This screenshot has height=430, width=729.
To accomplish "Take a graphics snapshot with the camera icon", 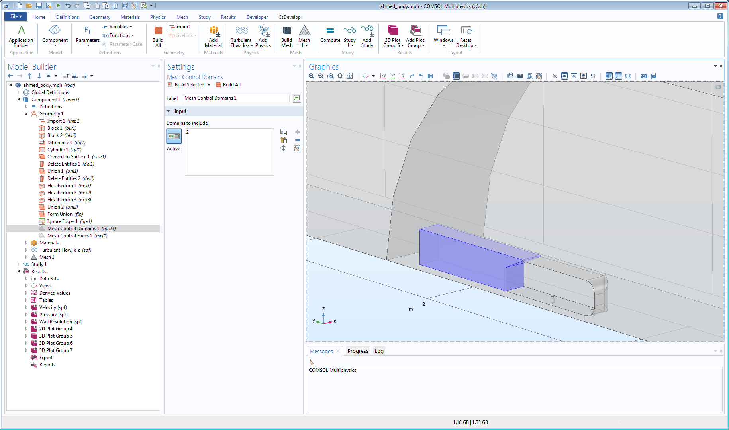I will point(644,76).
